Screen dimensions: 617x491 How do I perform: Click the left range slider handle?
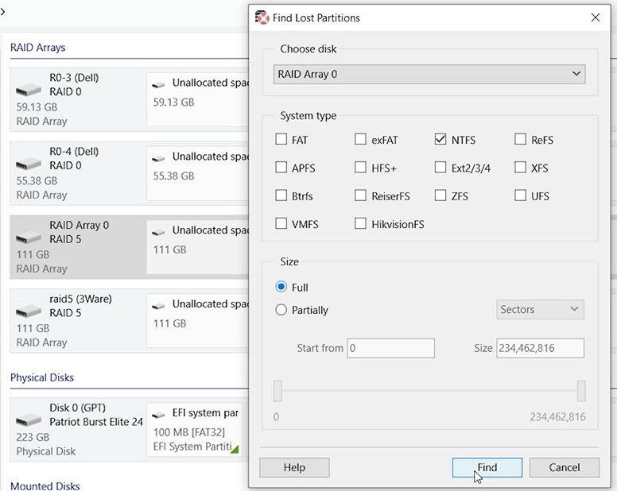[277, 391]
